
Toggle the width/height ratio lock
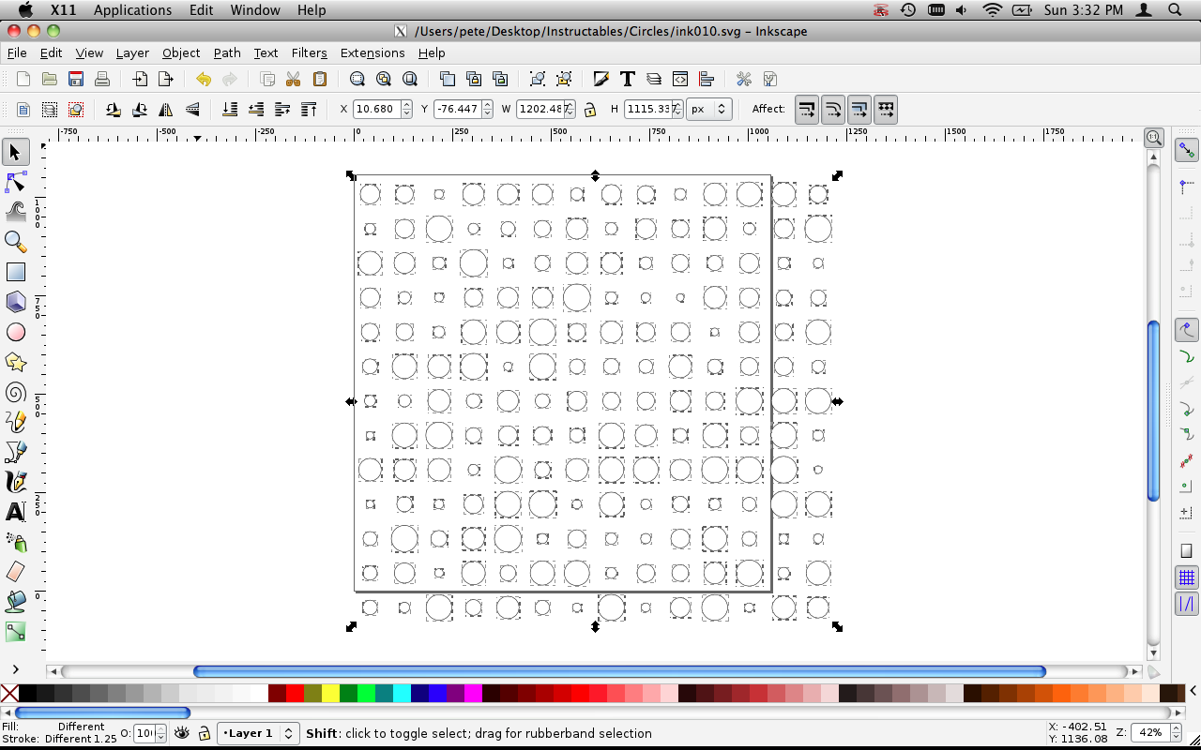[589, 109]
